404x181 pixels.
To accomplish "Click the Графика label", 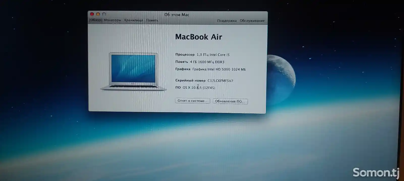I will point(183,69).
